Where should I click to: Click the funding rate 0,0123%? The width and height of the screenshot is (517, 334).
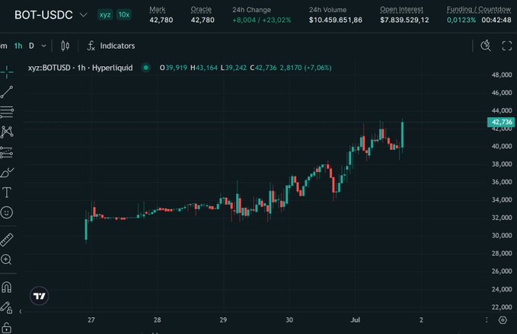click(461, 20)
